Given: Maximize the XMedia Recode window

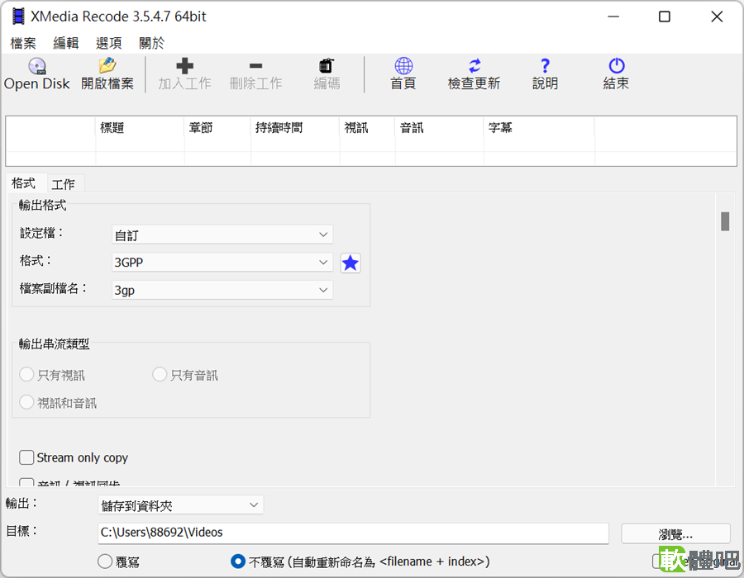Looking at the screenshot, I should (665, 17).
